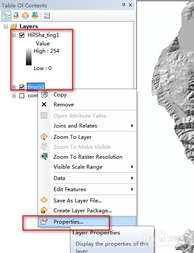194x253 pixels.
Task: Click the Zoom To Layer magnifier icon
Action: click(x=44, y=137)
